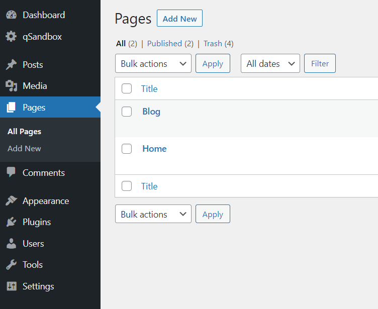Screen dimensions: 378x309
Task: Show All pages filter link
Action: (x=121, y=44)
